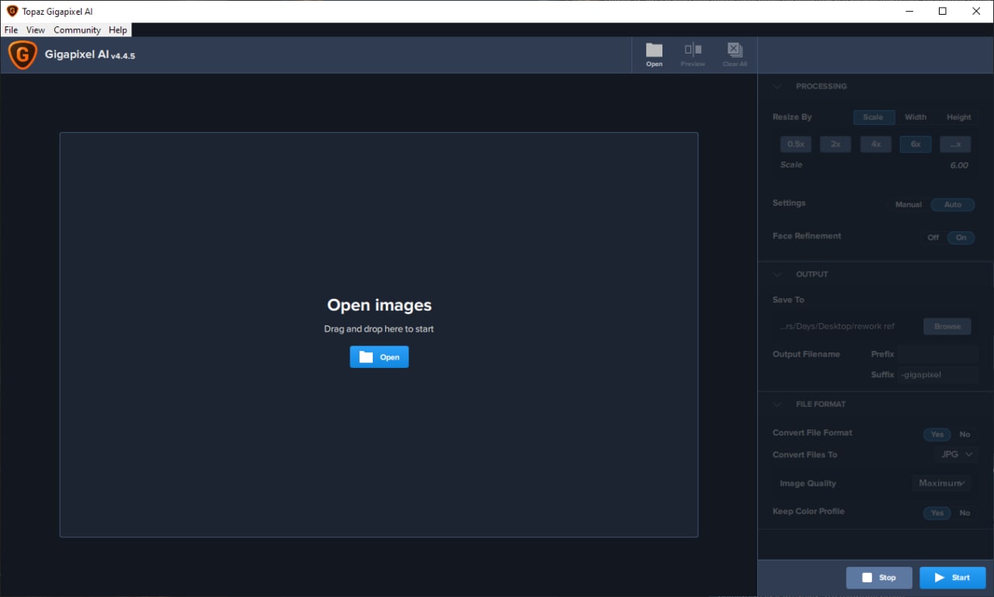Turn Face Refinement Off
This screenshot has height=597, width=994.
click(933, 238)
